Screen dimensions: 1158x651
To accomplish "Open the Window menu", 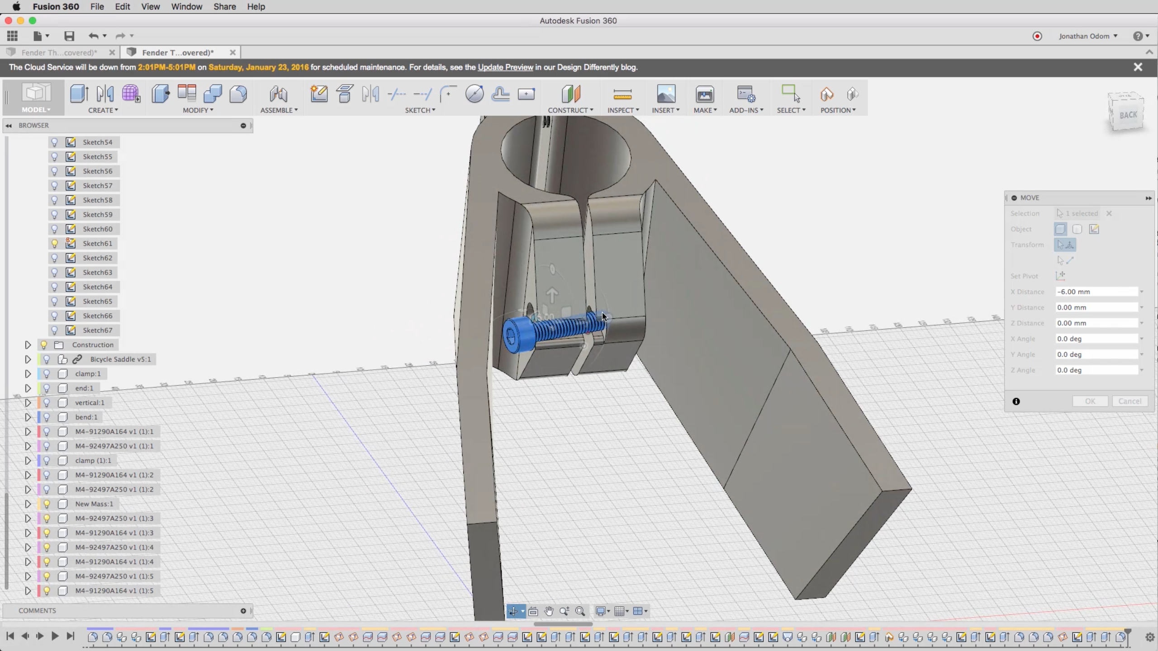I will 186,7.
